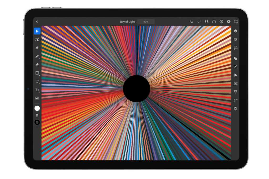Select the Pencil tool
Viewport: 269px width, 179px height.
37,56
